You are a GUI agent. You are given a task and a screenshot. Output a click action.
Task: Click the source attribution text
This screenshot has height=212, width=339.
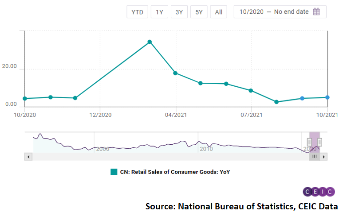[x=241, y=206]
